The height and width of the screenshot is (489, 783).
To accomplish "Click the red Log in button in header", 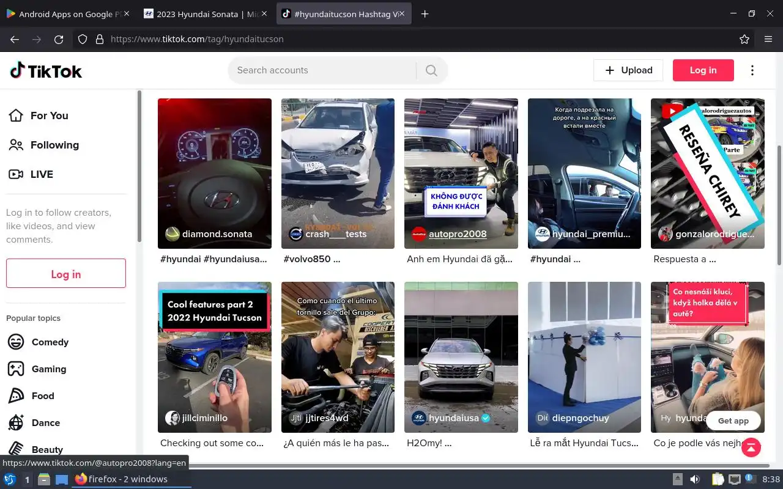I will (703, 70).
